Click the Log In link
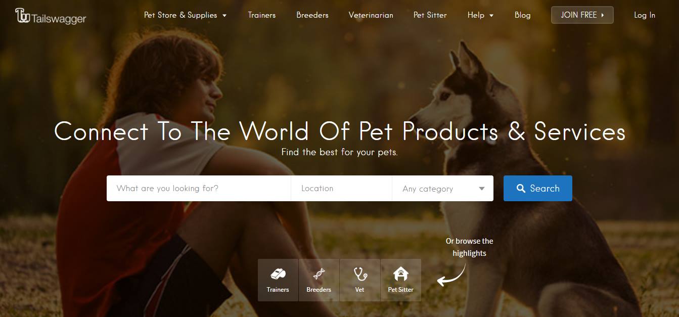679x317 pixels. click(645, 15)
